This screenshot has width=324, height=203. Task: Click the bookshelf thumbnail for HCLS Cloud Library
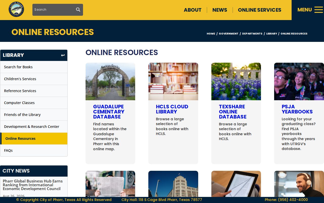tap(173, 81)
